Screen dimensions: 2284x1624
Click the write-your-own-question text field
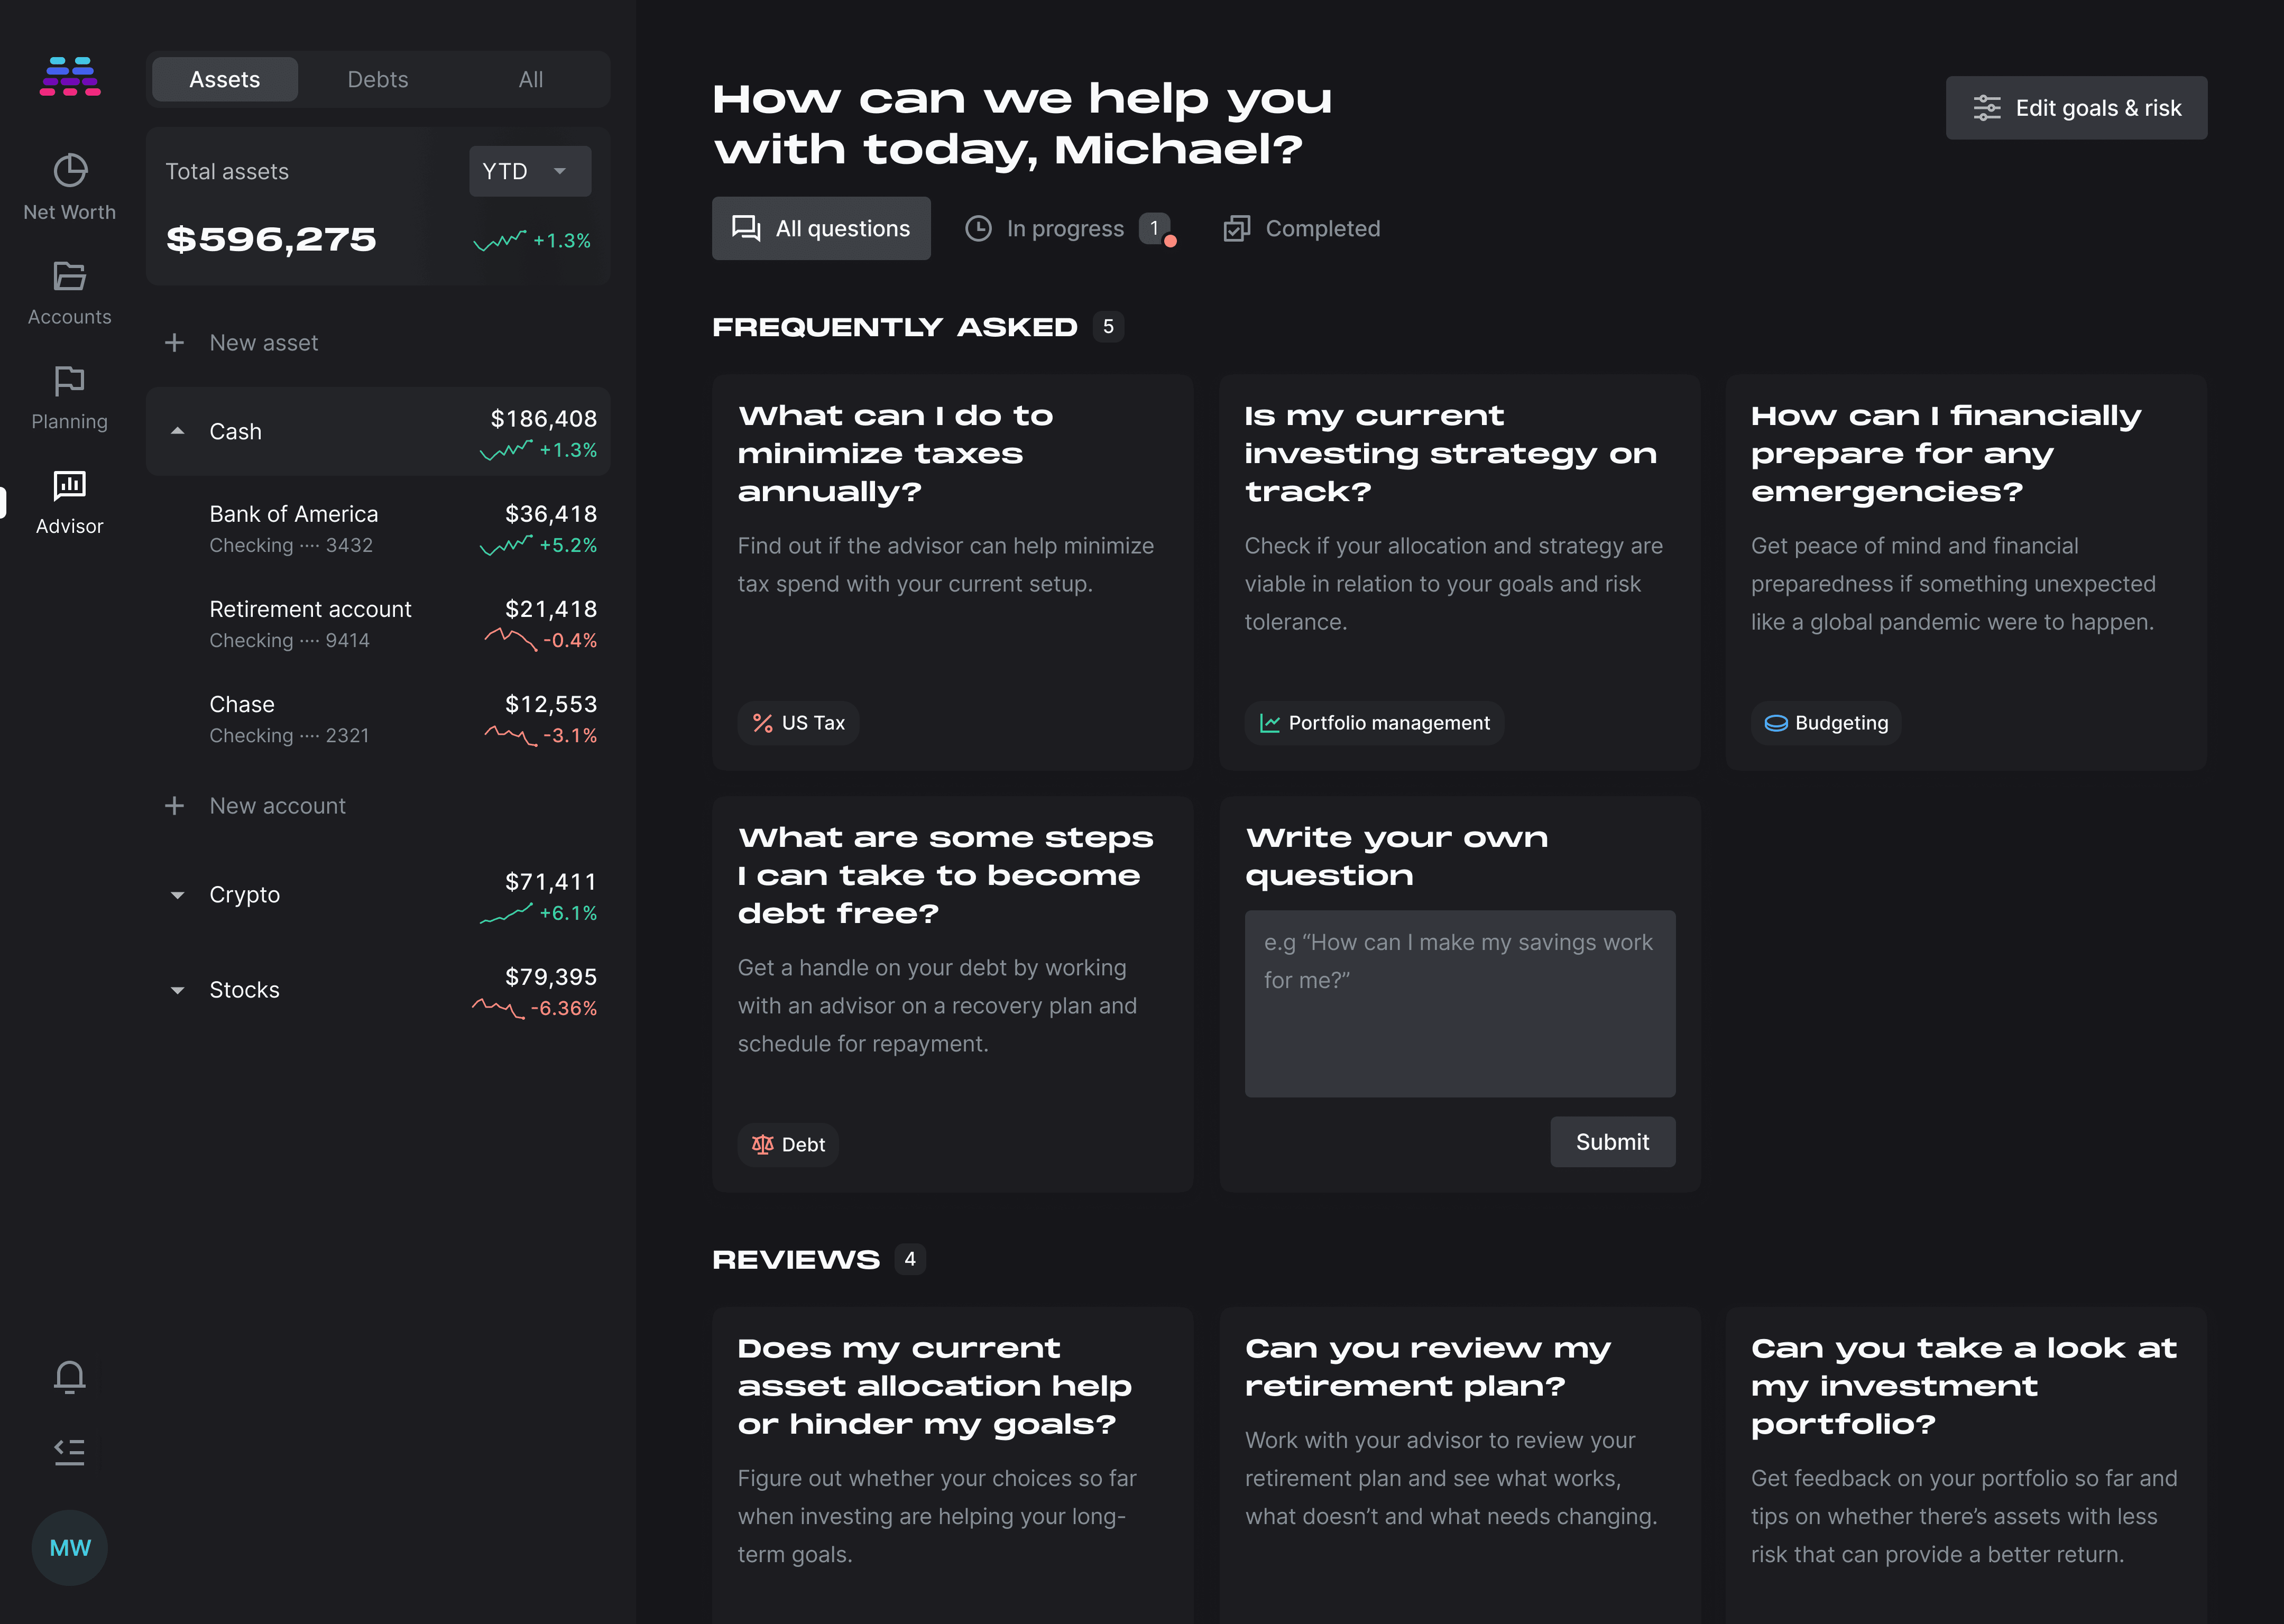[1459, 1003]
